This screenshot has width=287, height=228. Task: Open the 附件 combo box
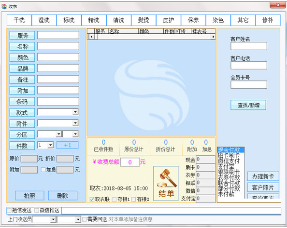75,123
